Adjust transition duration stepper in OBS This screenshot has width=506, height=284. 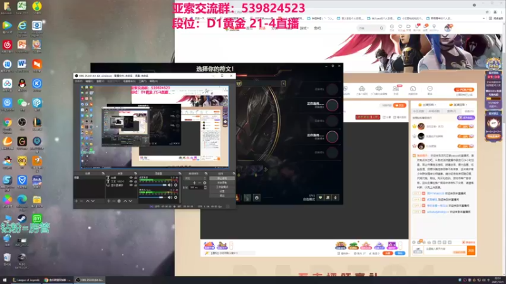click(x=205, y=187)
